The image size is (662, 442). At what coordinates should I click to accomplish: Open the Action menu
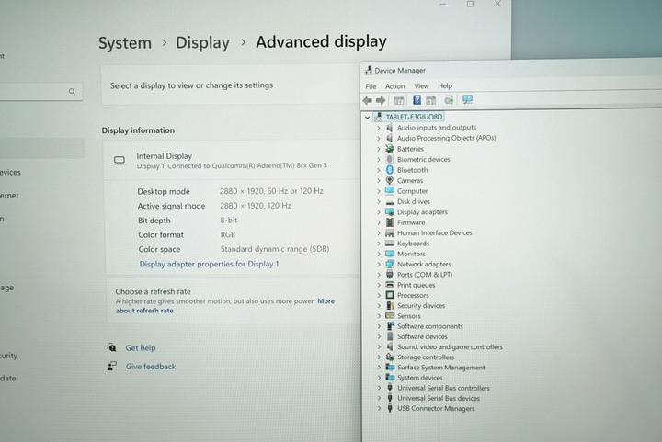pyautogui.click(x=394, y=86)
